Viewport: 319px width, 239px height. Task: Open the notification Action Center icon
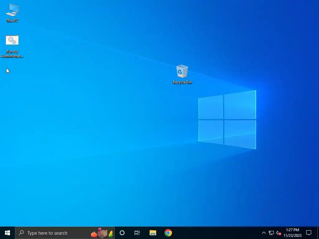point(309,233)
